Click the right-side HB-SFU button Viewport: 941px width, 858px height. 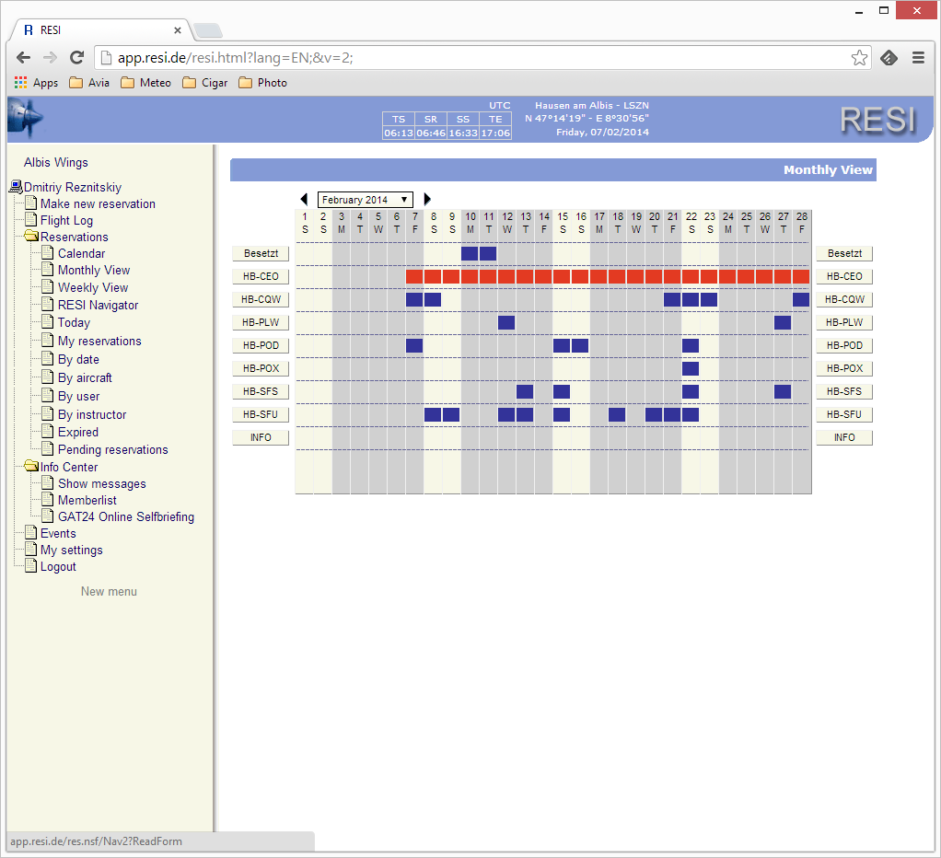(x=843, y=414)
